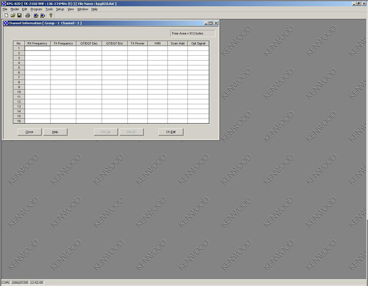Select the RX Frequency cell of channel 1
Screen dimensions: 368x286
[x=37, y=48]
